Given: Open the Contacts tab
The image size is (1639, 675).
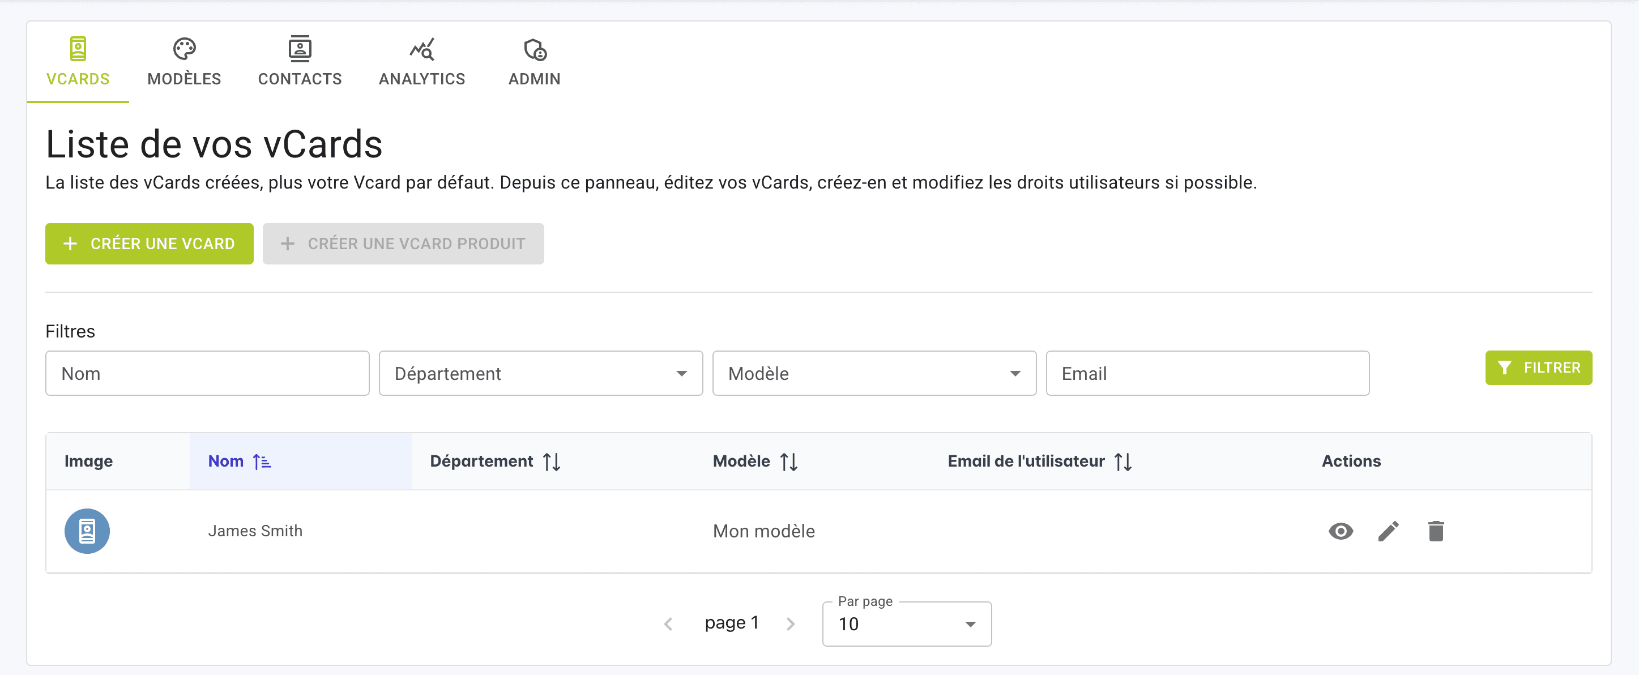Looking at the screenshot, I should 300,62.
